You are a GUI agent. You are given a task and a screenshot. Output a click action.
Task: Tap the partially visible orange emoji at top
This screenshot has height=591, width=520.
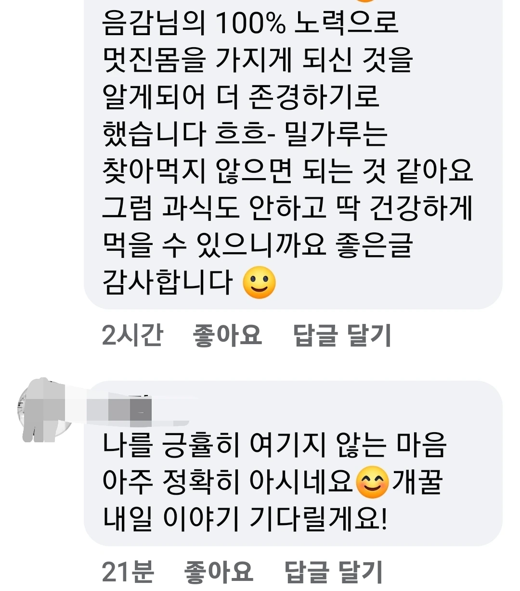point(367,1)
